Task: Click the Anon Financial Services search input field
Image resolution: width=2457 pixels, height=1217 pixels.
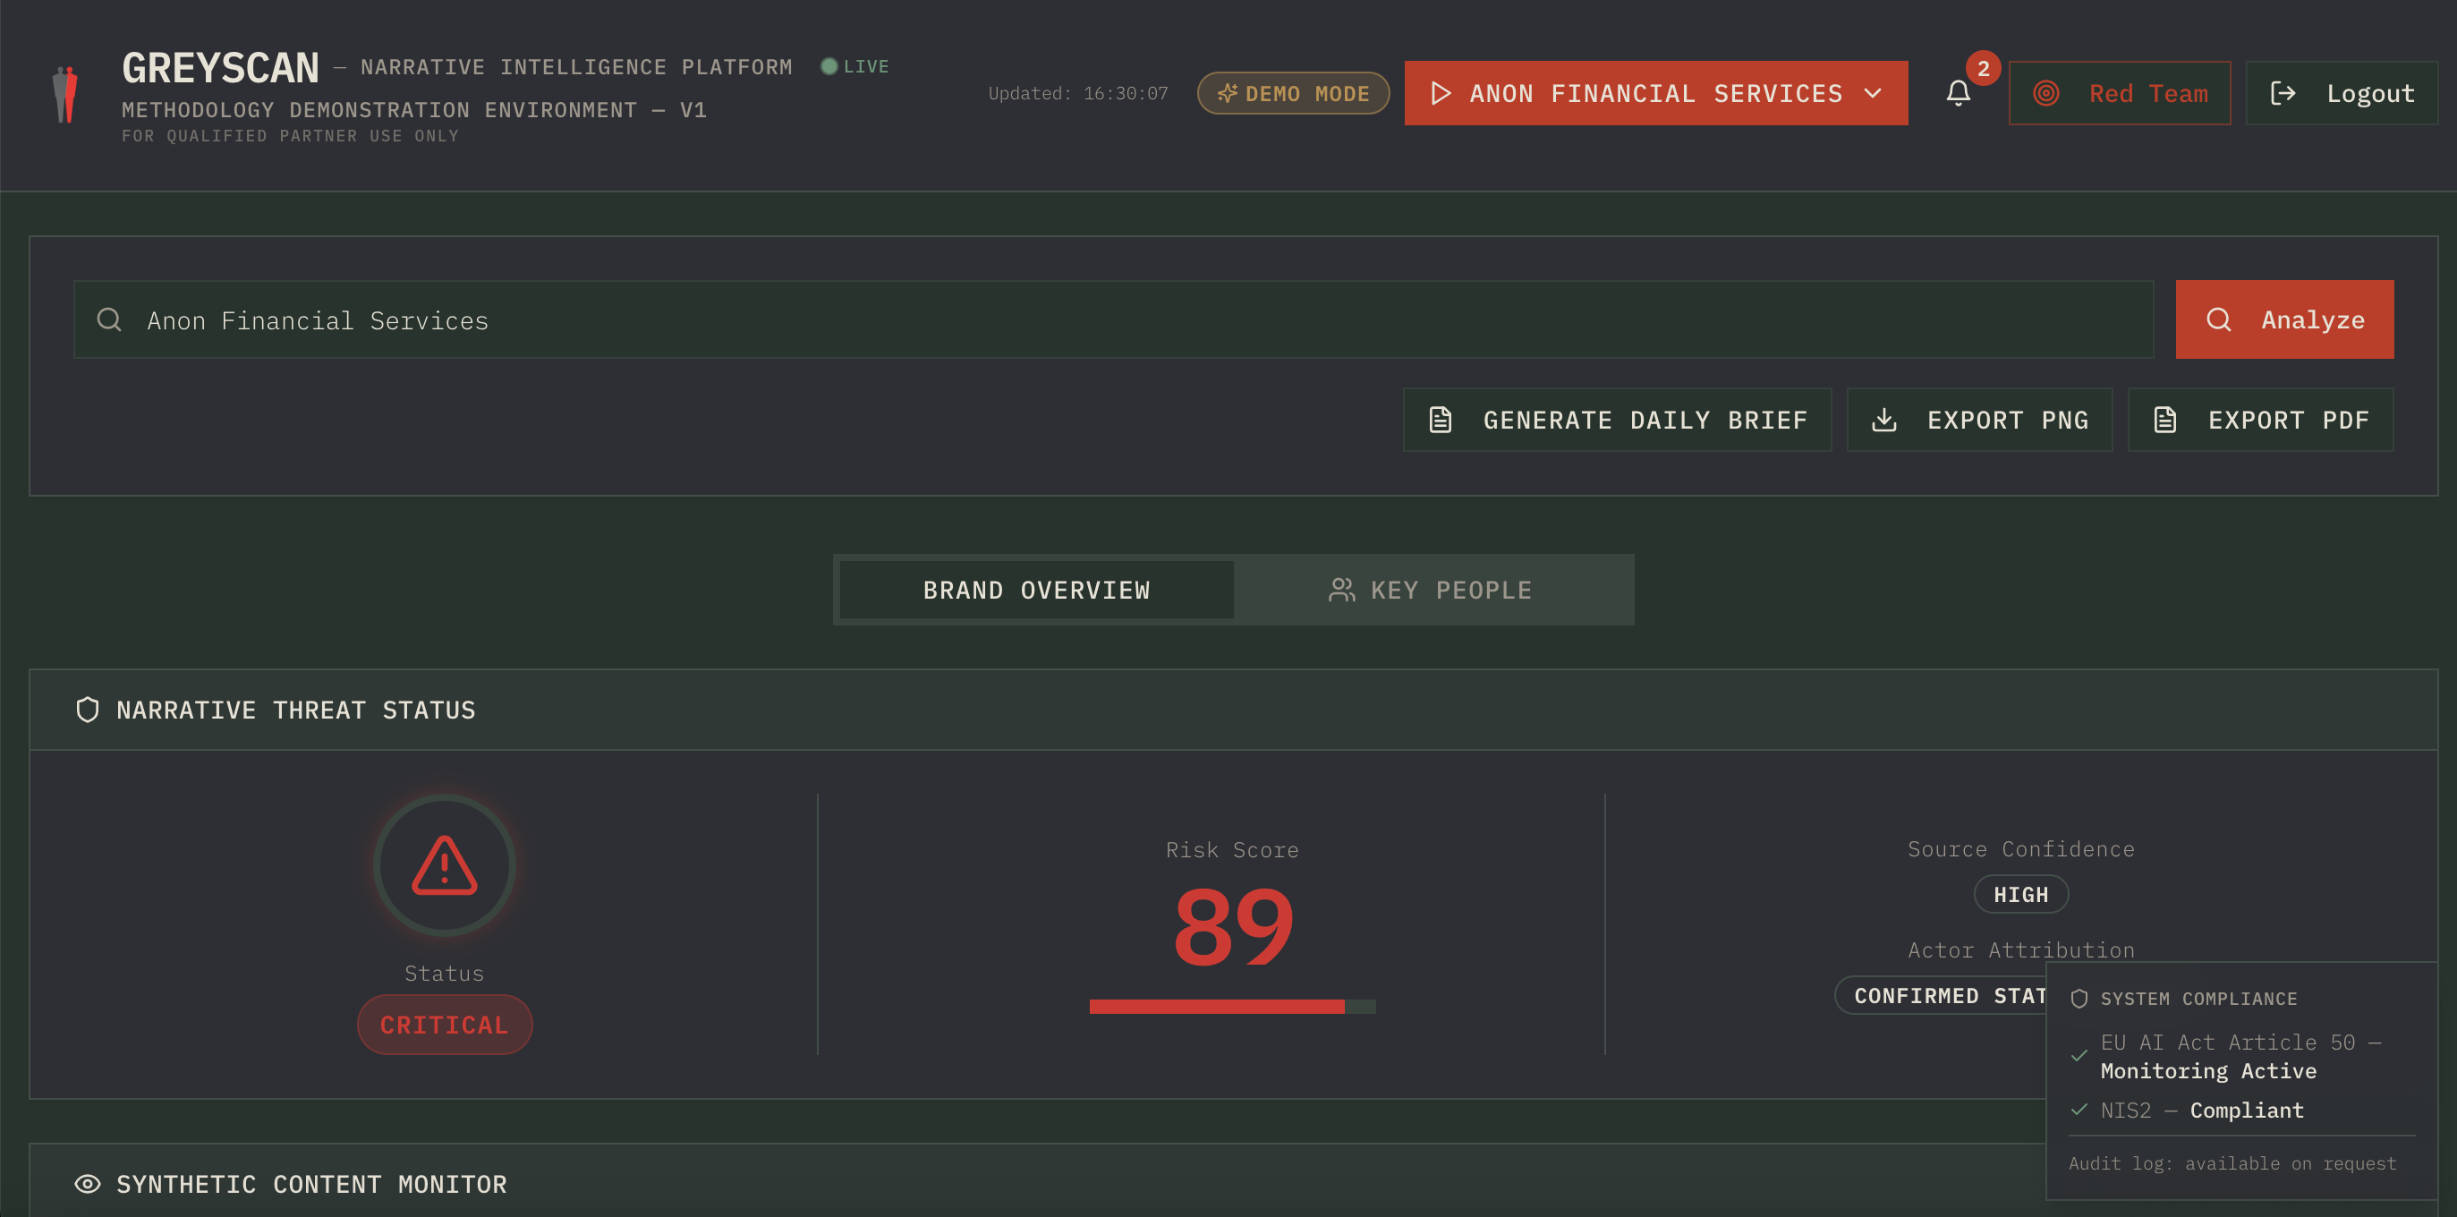Action: click(x=1113, y=319)
